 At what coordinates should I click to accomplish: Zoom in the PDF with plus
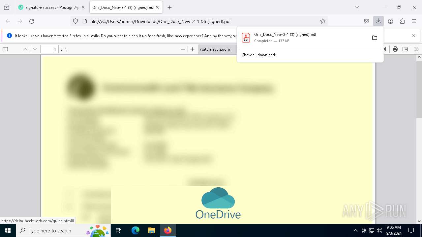193,49
